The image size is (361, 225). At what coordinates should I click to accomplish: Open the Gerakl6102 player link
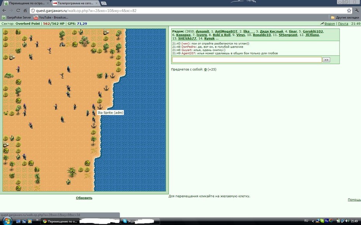[x=312, y=31]
